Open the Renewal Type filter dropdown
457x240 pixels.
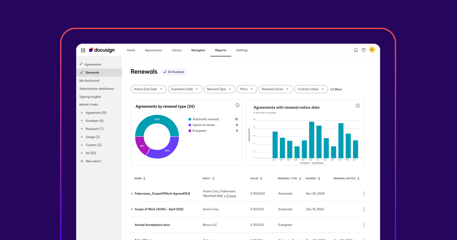(x=220, y=89)
